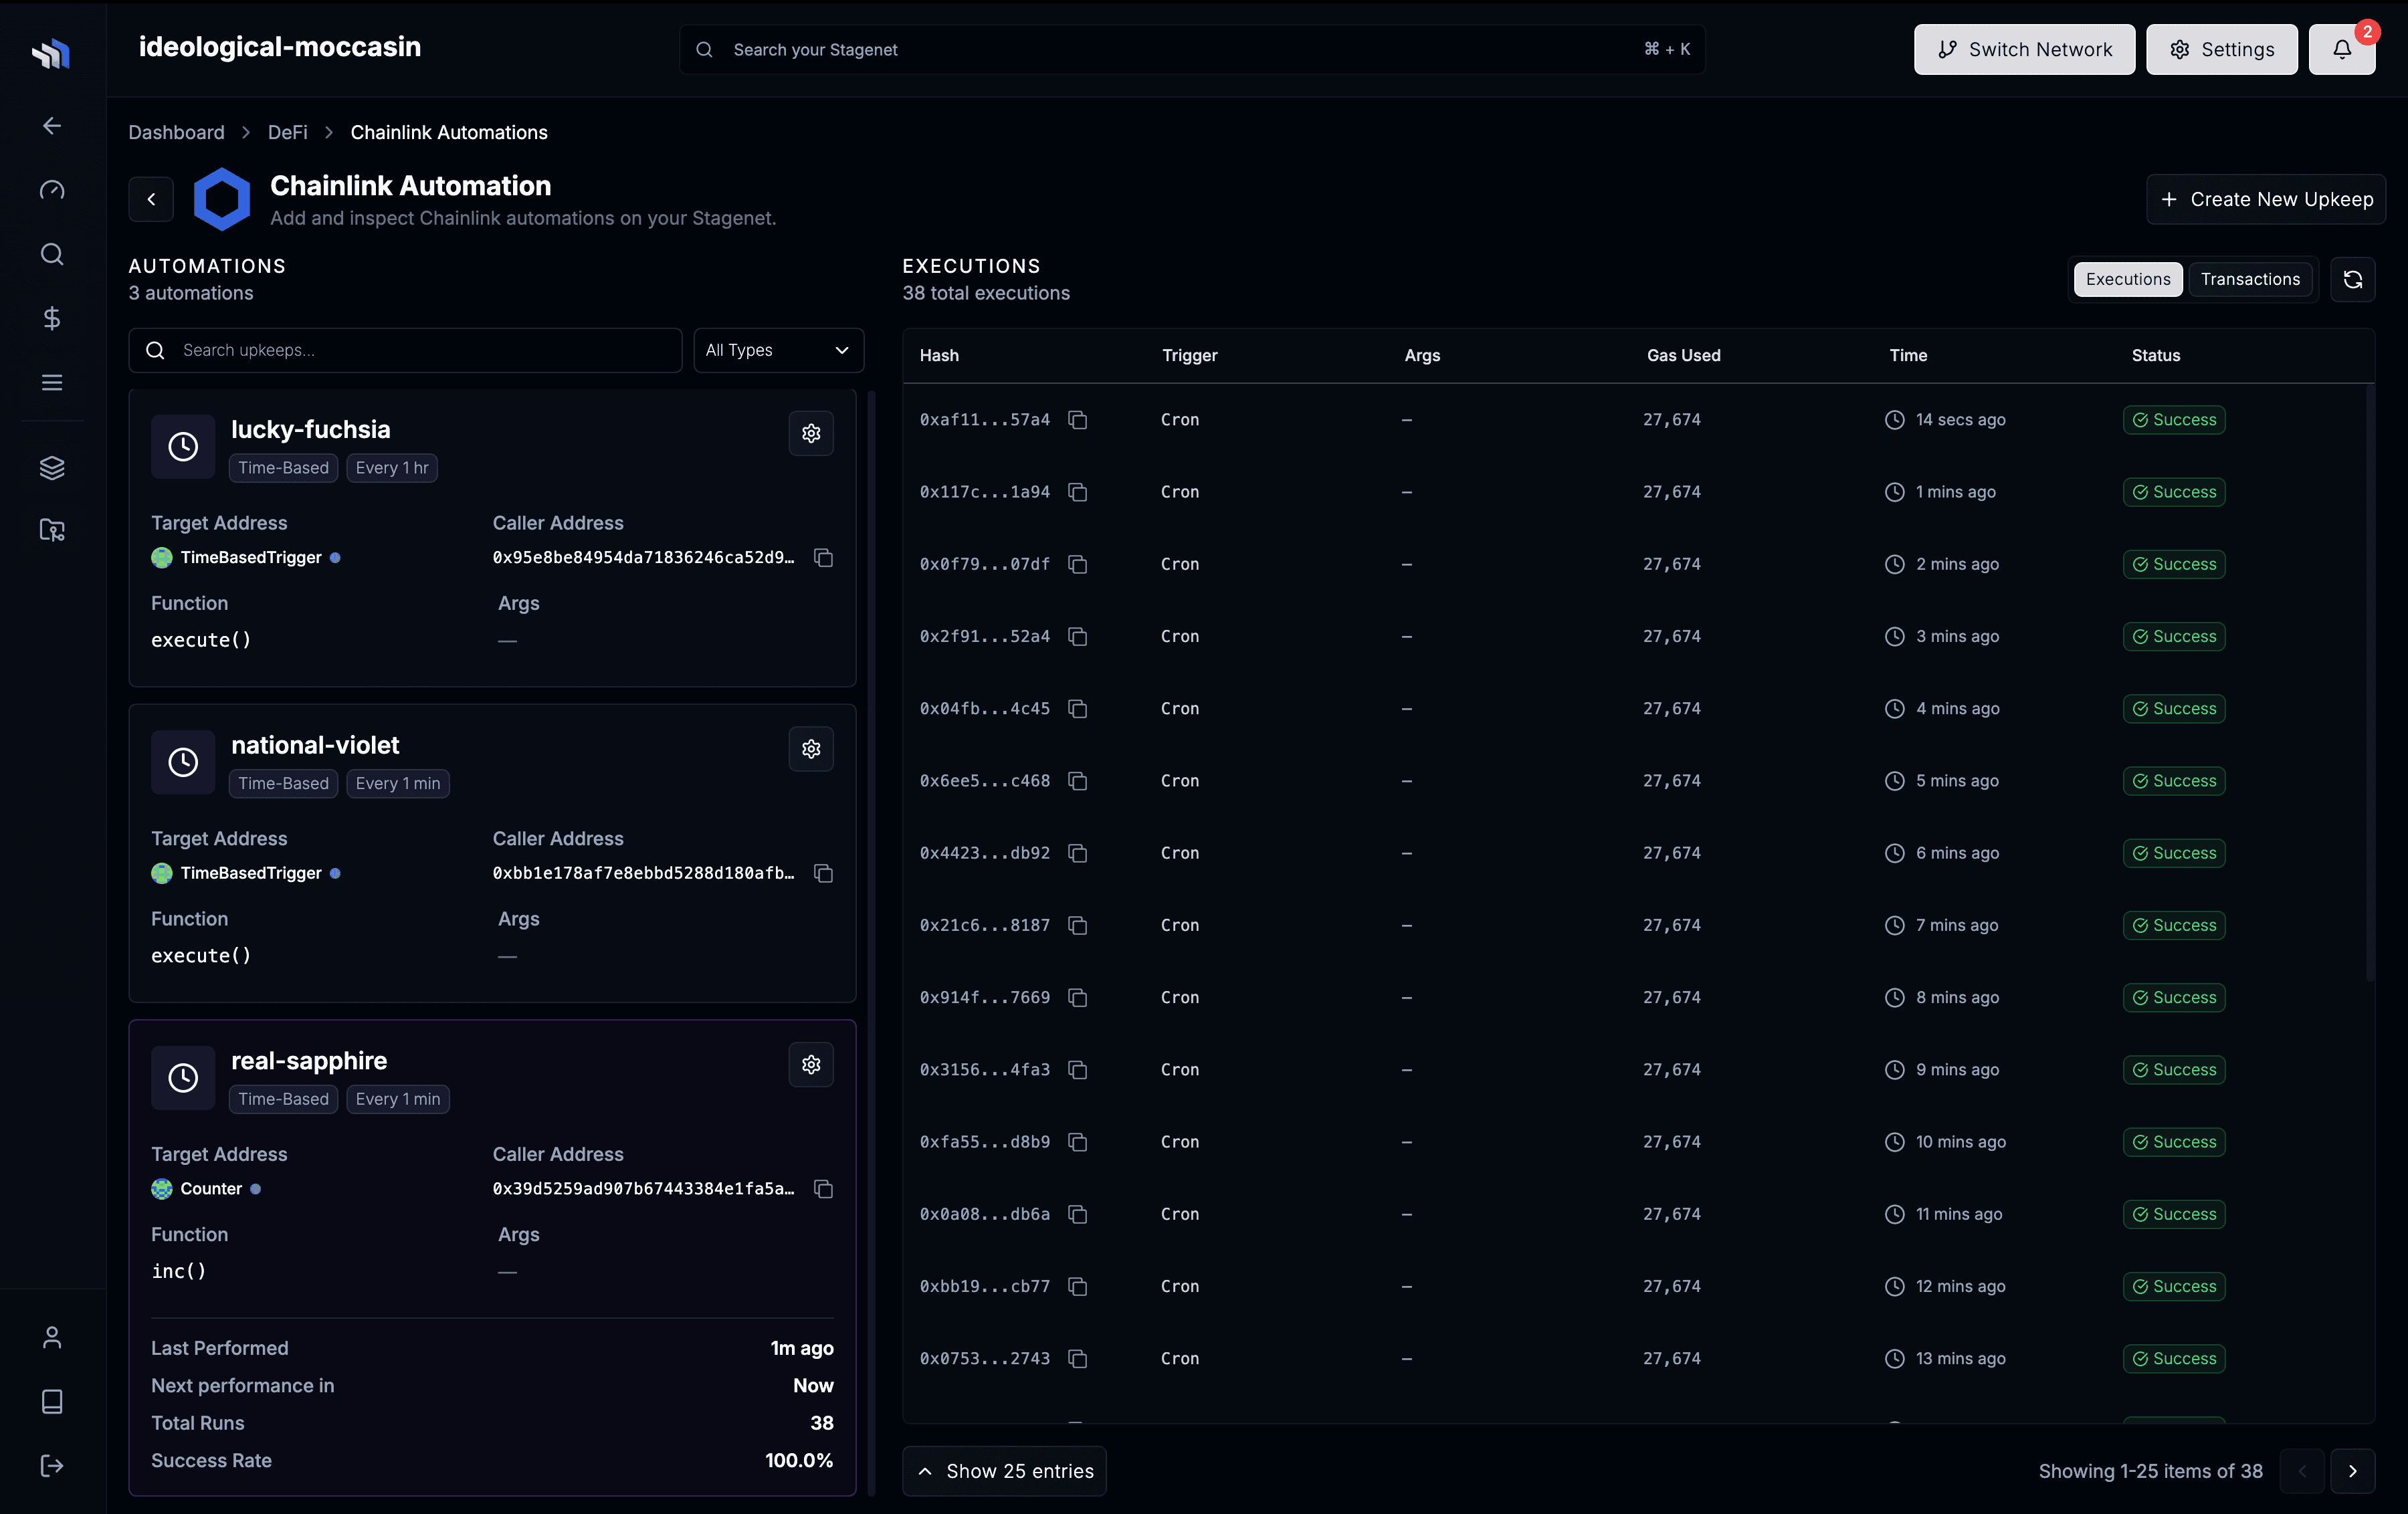Select the dollar sign icon in the sidebar
Viewport: 2408px width, 1514px height.
[x=51, y=318]
